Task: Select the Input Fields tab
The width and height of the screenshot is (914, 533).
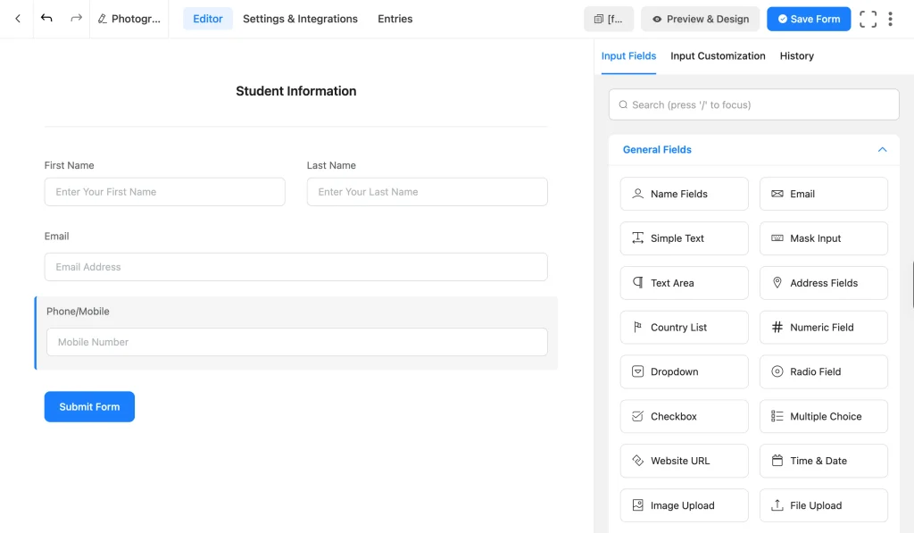Action: [628, 56]
